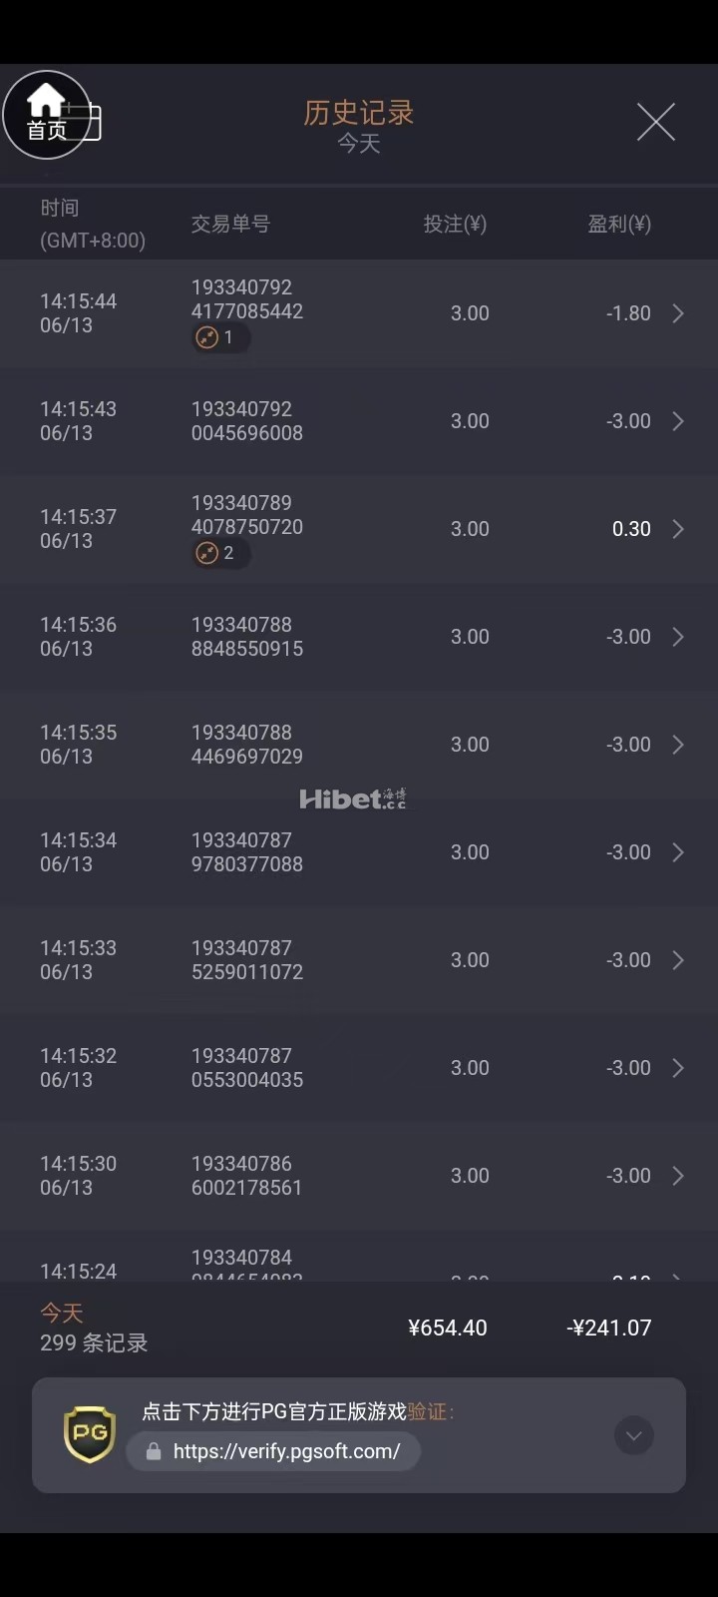This screenshot has height=1597, width=718.
Task: Tap the free-spin badge showing 2
Action: 218,553
